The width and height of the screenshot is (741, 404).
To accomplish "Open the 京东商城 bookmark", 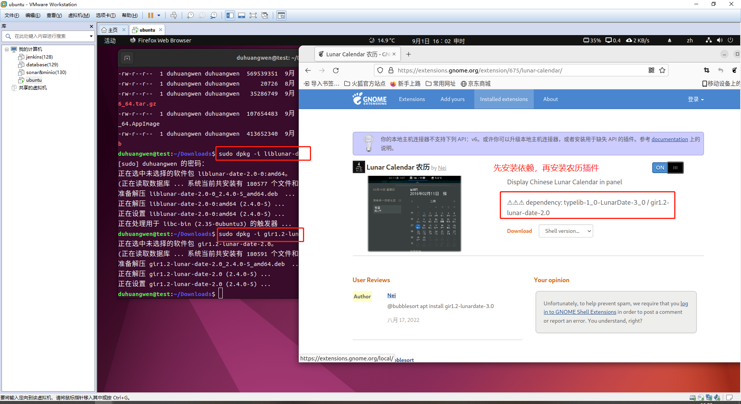I will 475,84.
